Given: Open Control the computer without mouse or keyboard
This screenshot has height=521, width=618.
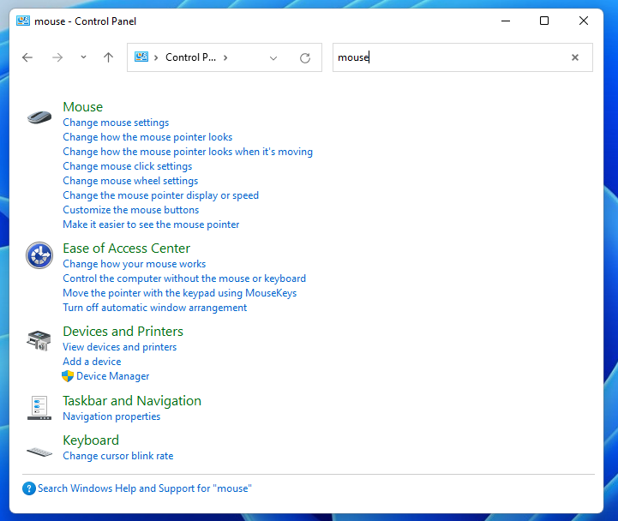Looking at the screenshot, I should pyautogui.click(x=184, y=278).
